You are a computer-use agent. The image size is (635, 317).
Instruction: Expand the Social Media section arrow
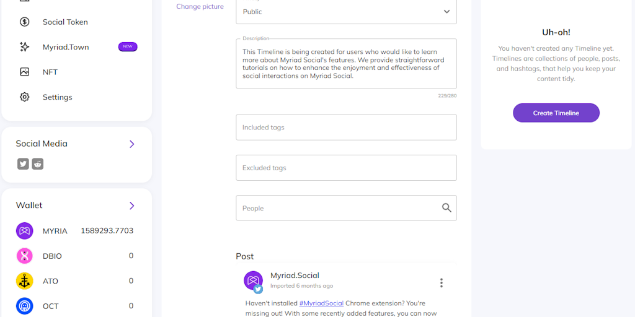tap(131, 144)
